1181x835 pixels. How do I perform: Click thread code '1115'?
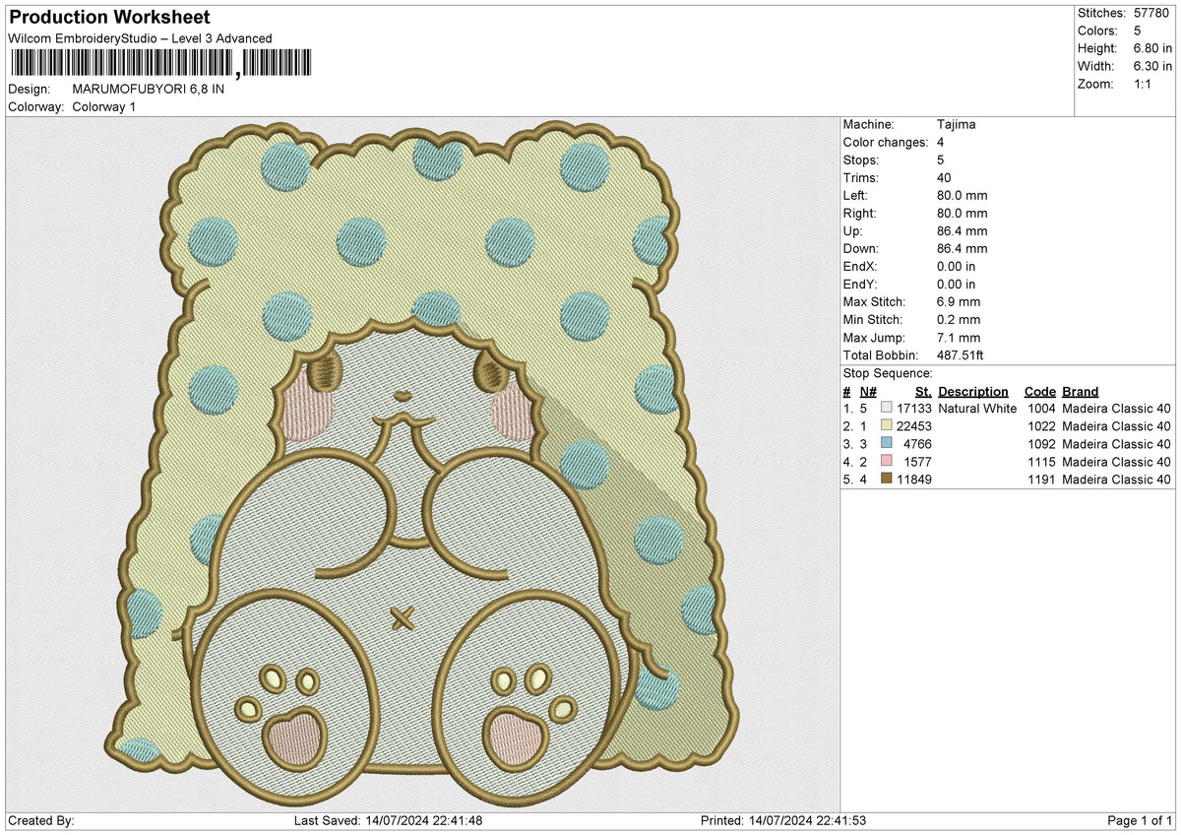coord(1041,462)
